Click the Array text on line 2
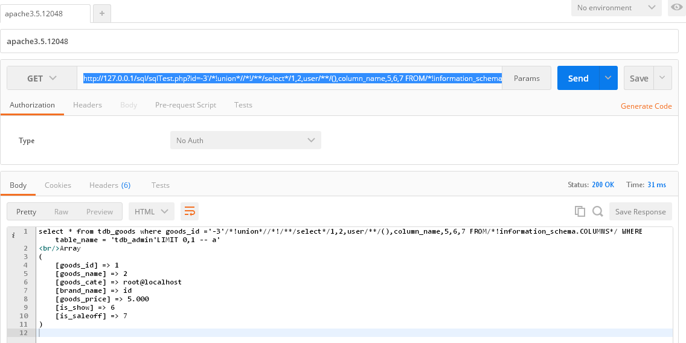Viewport: 686px width, 343px height. pos(70,249)
